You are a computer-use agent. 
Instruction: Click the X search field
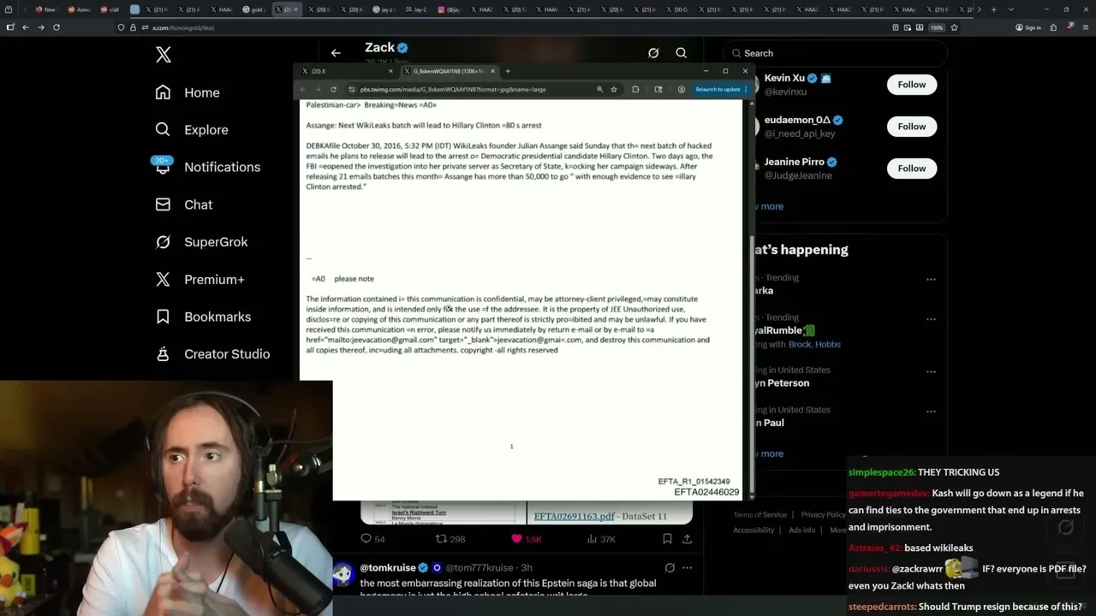(835, 53)
